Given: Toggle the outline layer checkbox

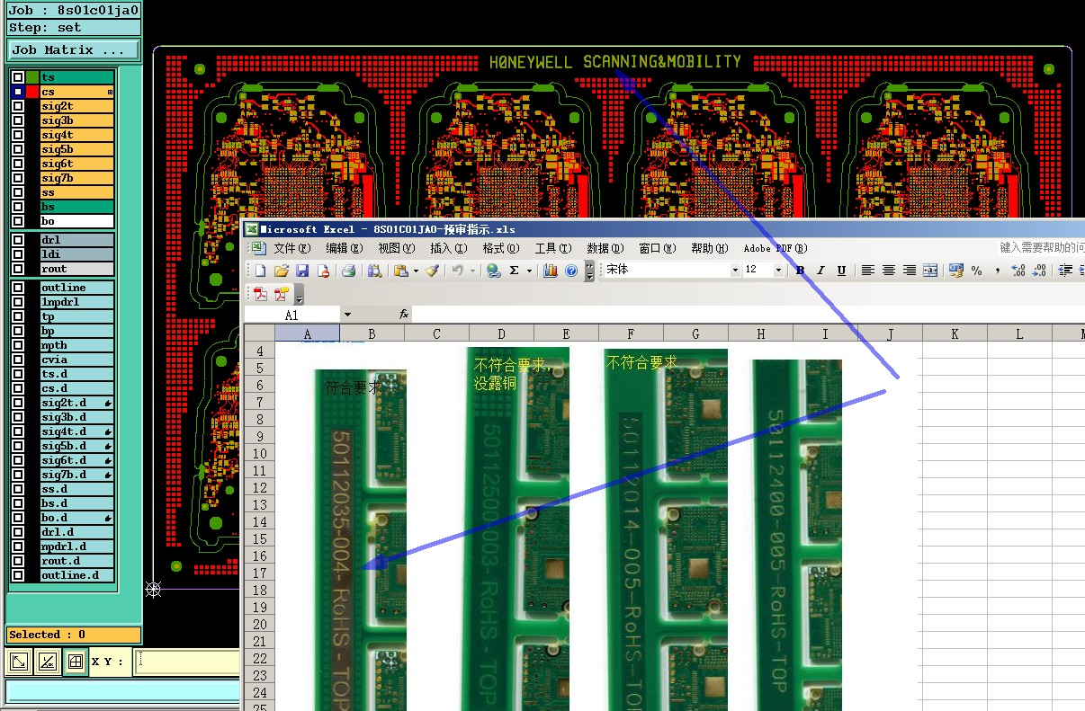Looking at the screenshot, I should tap(18, 288).
